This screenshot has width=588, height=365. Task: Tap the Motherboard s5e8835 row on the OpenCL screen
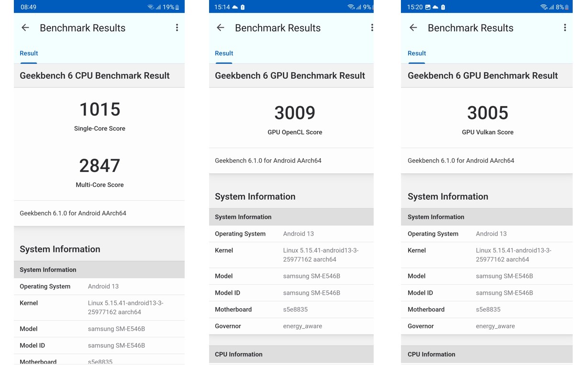pyautogui.click(x=291, y=310)
